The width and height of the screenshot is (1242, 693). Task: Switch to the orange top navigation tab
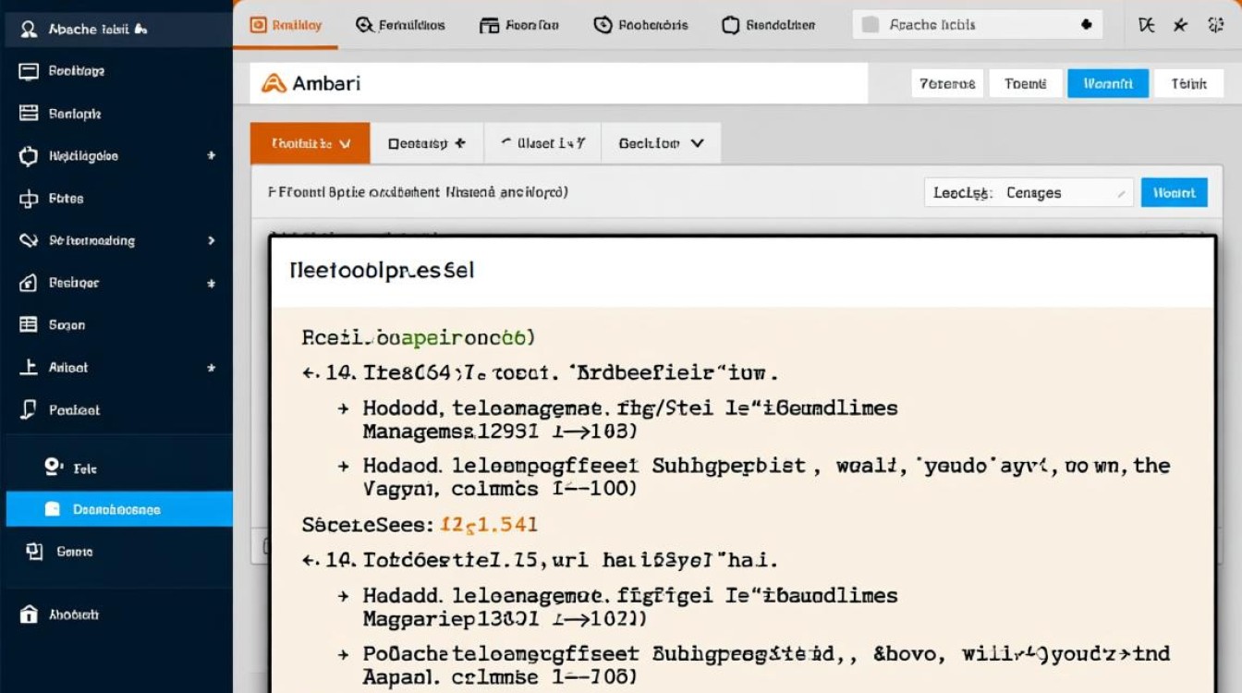click(x=286, y=25)
